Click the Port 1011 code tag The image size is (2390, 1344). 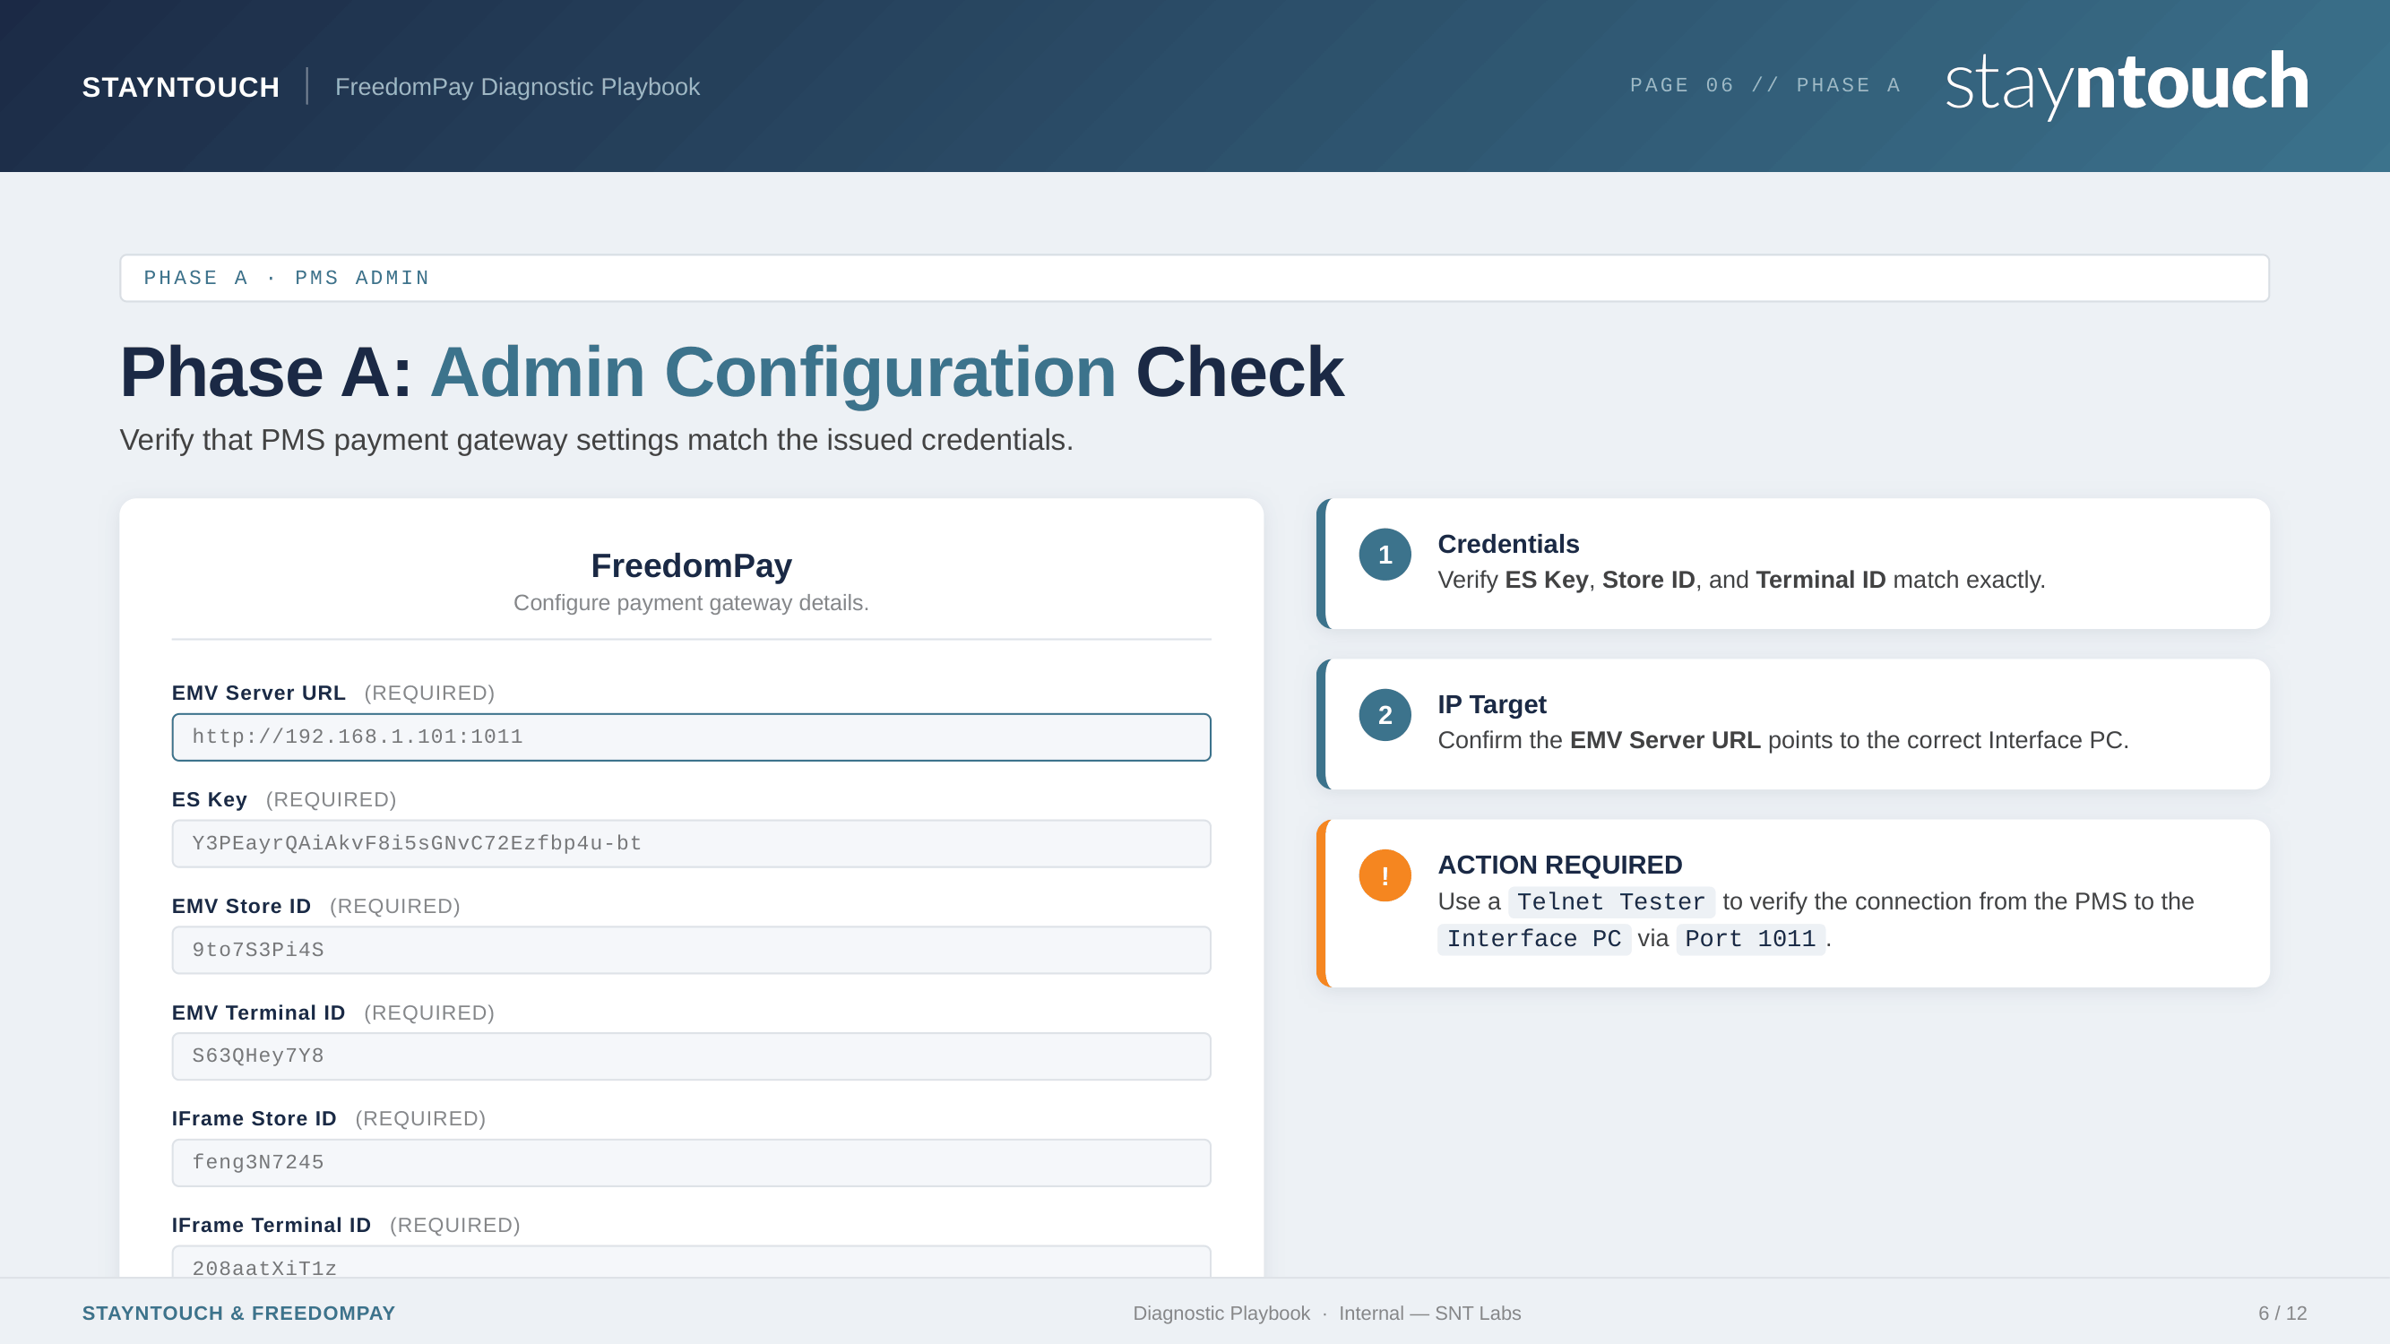tap(1749, 939)
